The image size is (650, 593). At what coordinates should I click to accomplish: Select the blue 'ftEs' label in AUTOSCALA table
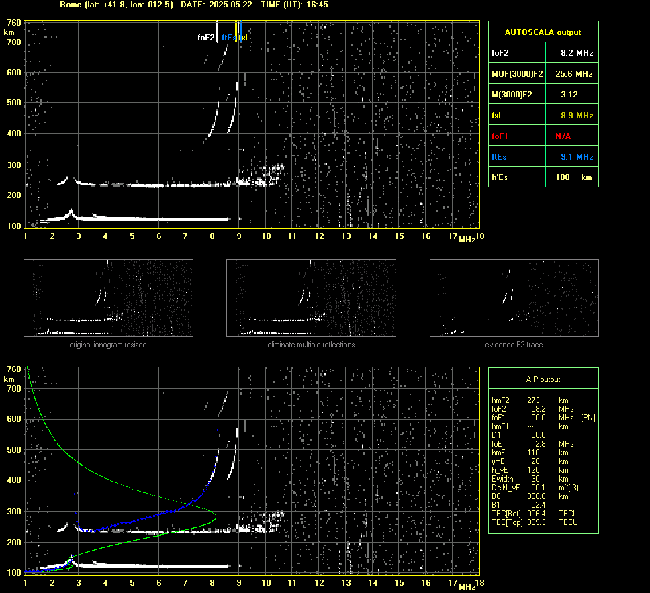coord(499,156)
